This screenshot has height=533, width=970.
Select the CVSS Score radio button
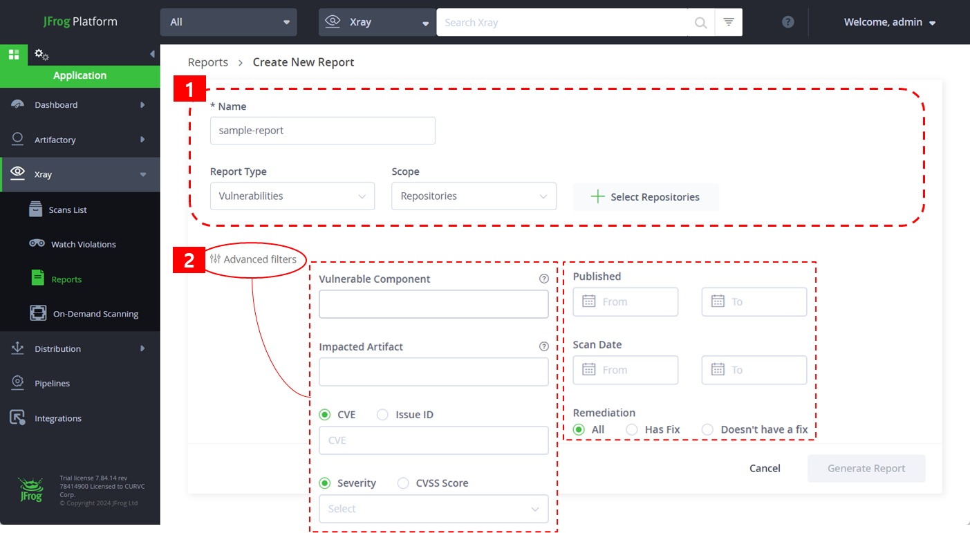403,483
